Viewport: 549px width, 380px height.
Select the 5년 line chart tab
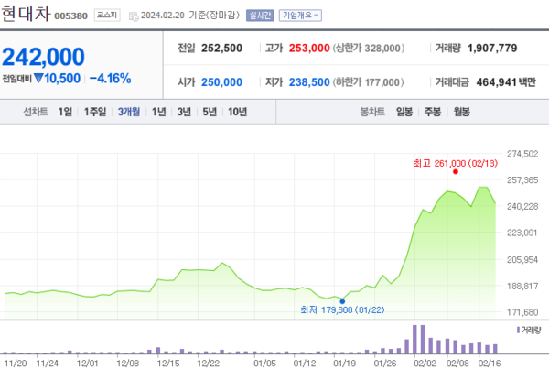210,112
